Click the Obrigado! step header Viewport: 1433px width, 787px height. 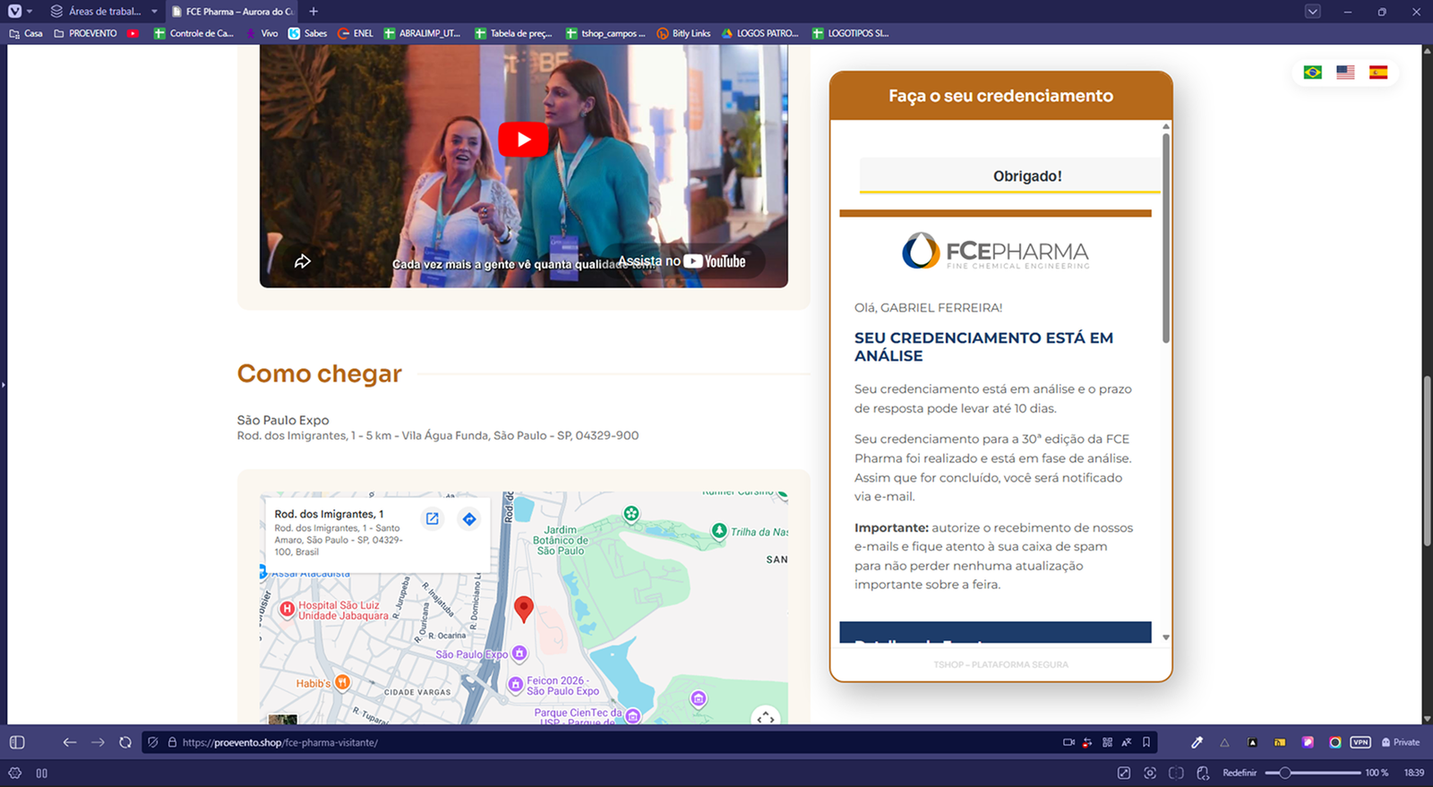pos(1009,176)
